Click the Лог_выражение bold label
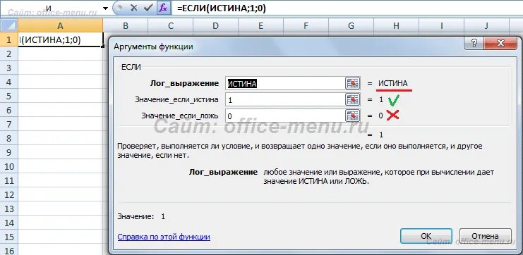This screenshot has height=255, width=523. tap(184, 84)
